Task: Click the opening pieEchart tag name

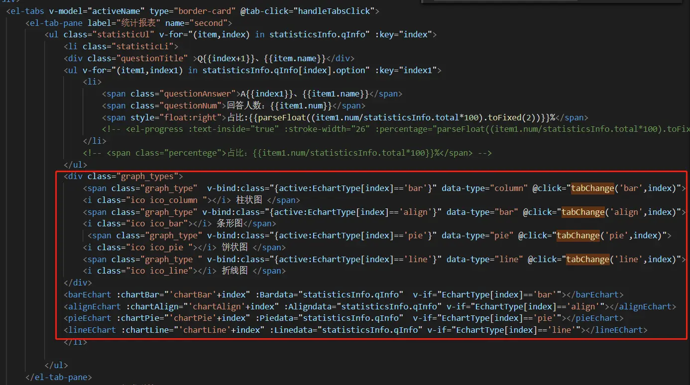Action: click(90, 318)
